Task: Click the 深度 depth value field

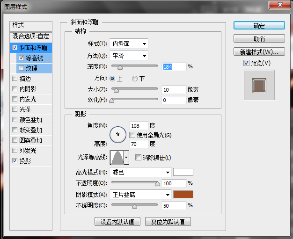Action: tap(174, 67)
